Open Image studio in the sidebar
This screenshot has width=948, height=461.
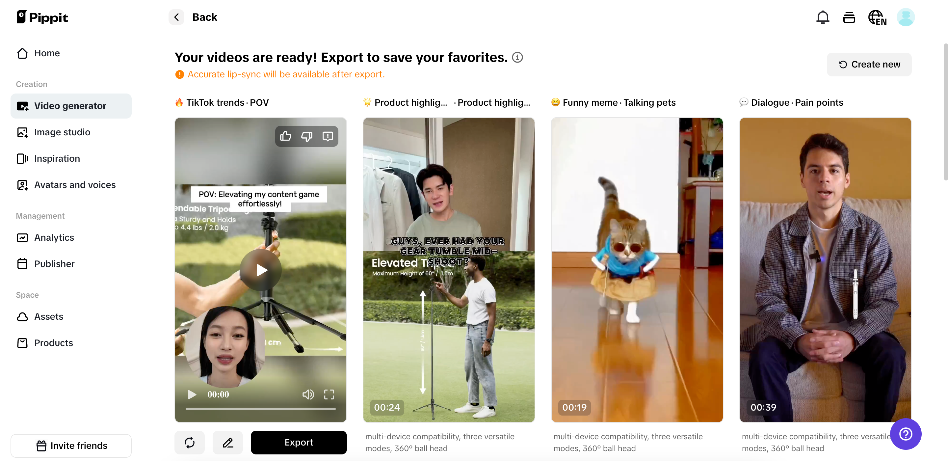[x=62, y=132]
